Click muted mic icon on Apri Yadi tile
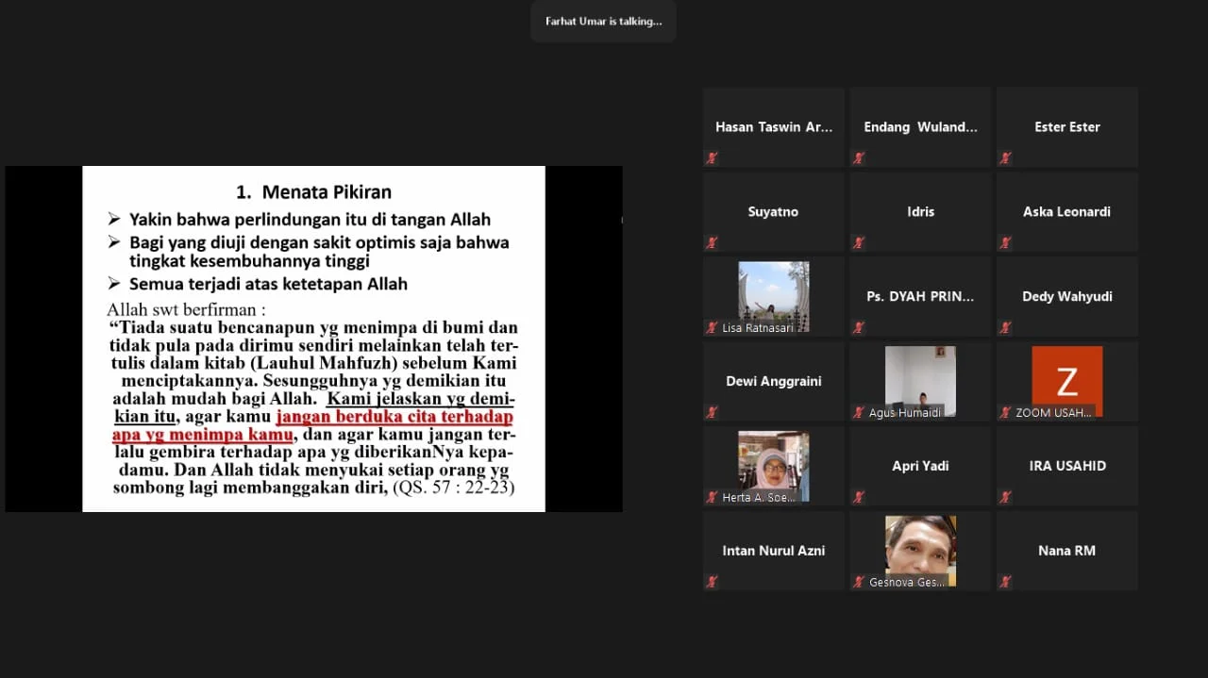1208x678 pixels. (x=859, y=498)
